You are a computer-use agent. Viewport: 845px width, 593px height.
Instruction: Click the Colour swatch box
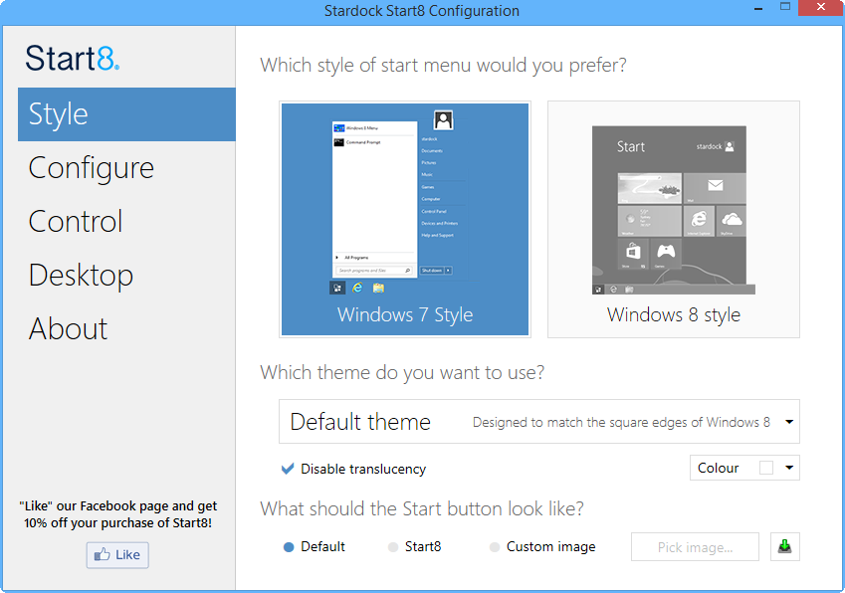[765, 468]
